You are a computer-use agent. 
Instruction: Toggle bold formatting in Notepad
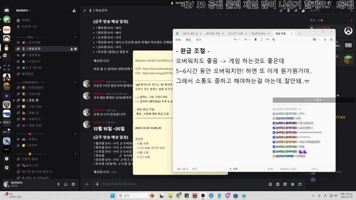(x=255, y=40)
